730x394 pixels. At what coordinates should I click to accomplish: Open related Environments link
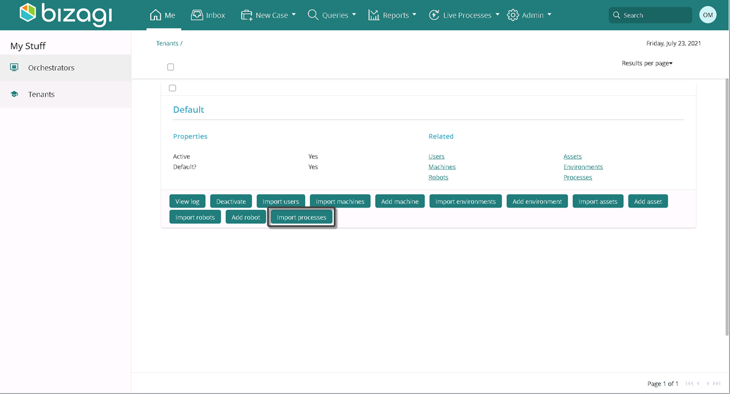[583, 167]
